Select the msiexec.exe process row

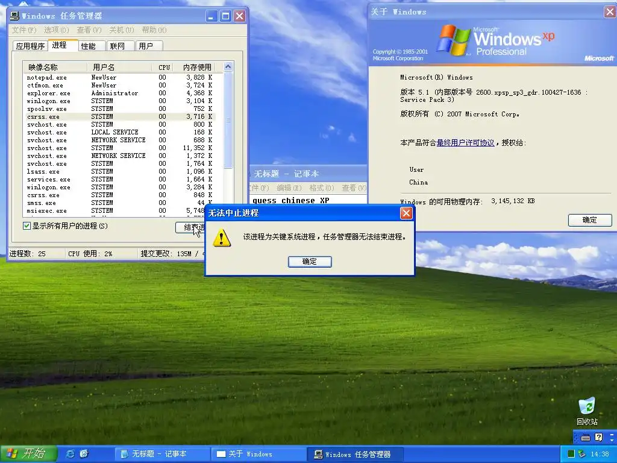click(x=120, y=210)
